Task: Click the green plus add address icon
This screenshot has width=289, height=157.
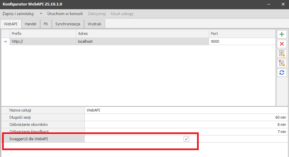Action: pyautogui.click(x=282, y=34)
